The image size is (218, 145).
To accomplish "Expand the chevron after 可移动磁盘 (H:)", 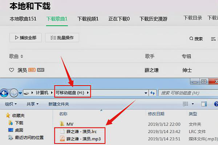I will point(88,92).
